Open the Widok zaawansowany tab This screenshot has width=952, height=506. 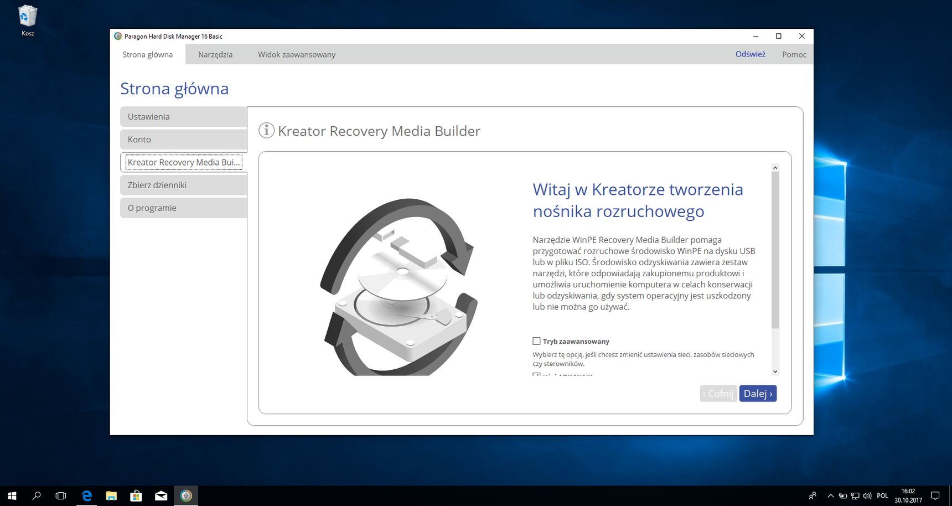297,54
